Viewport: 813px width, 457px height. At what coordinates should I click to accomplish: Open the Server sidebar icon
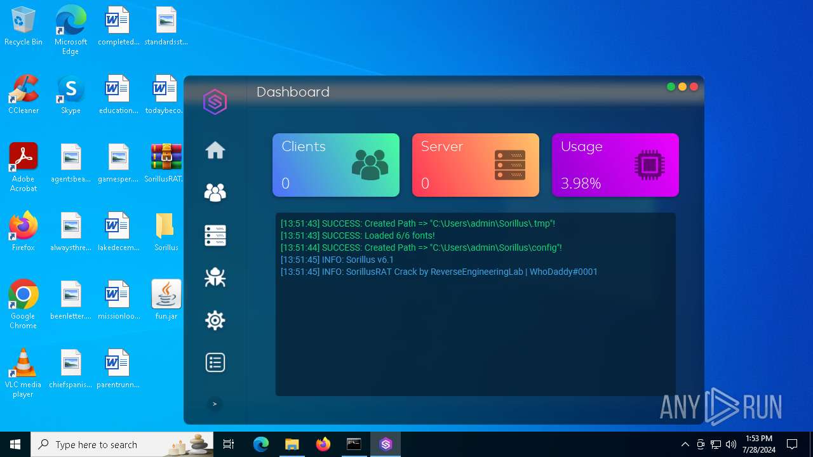215,235
